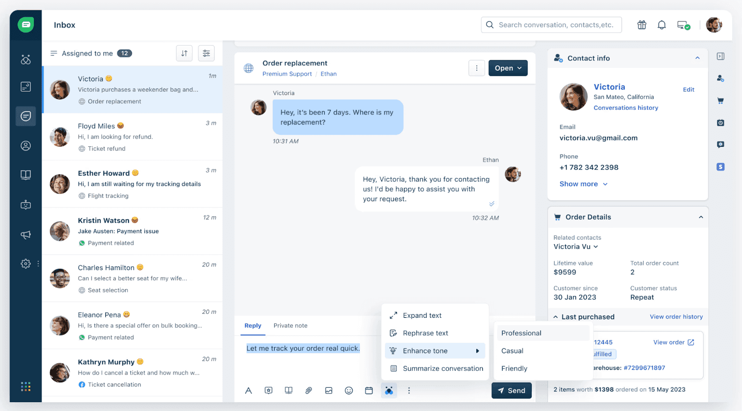This screenshot has height=411, width=742.
Task: Collapse the right panel with sidebar toggle icon
Action: (721, 57)
